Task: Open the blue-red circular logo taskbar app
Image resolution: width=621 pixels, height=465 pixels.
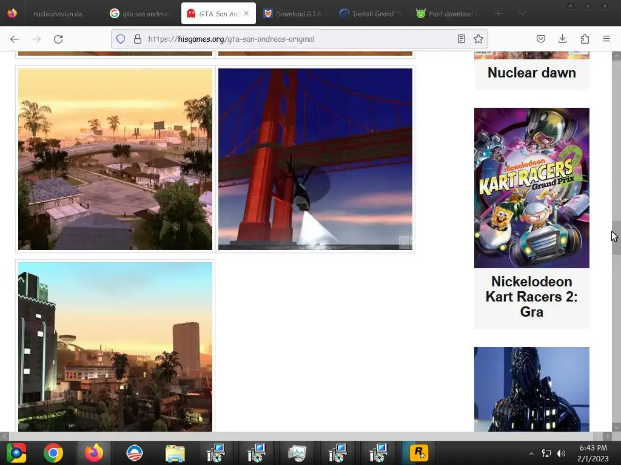Action: pos(134,453)
